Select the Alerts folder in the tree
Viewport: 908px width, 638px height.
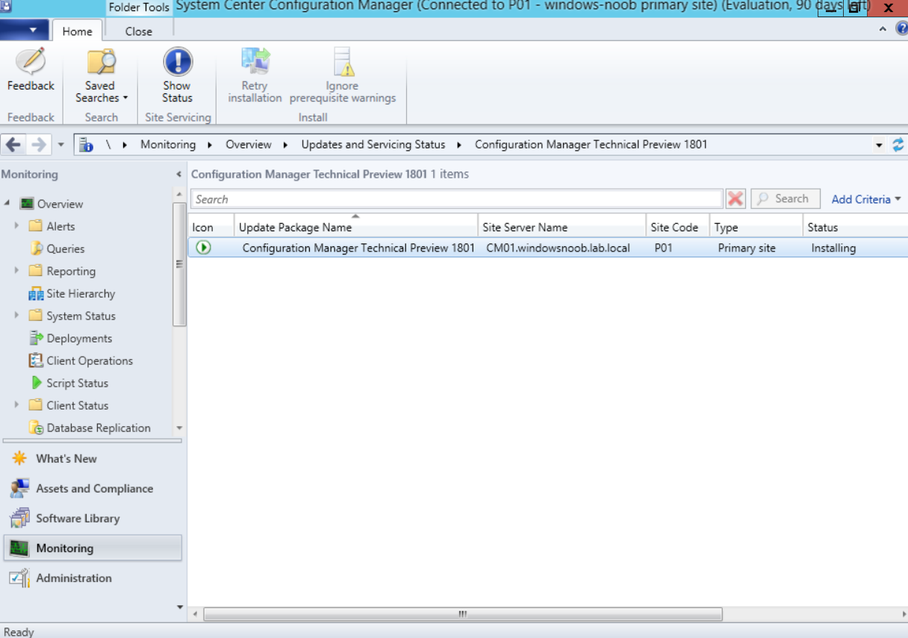[x=52, y=226]
